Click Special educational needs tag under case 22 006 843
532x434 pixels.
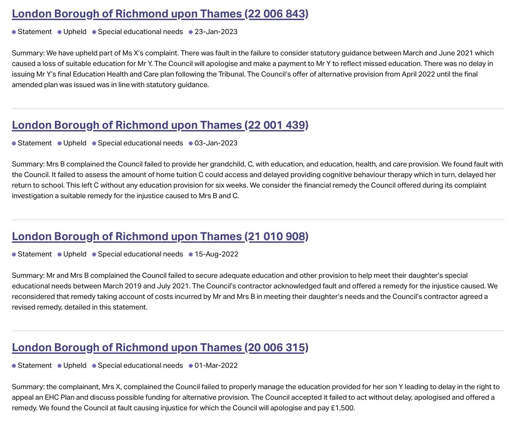pyautogui.click(x=140, y=32)
